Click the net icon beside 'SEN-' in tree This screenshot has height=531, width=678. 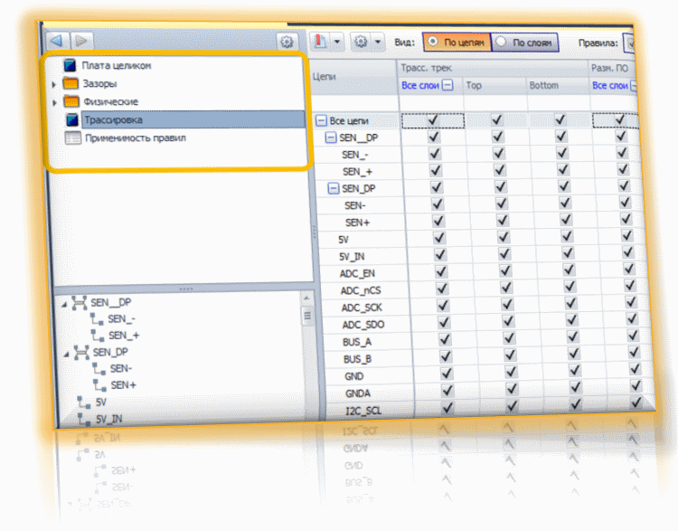(x=99, y=369)
